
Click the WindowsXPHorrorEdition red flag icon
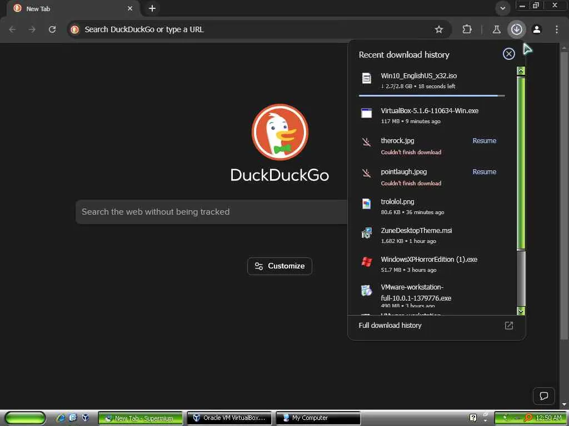367,262
